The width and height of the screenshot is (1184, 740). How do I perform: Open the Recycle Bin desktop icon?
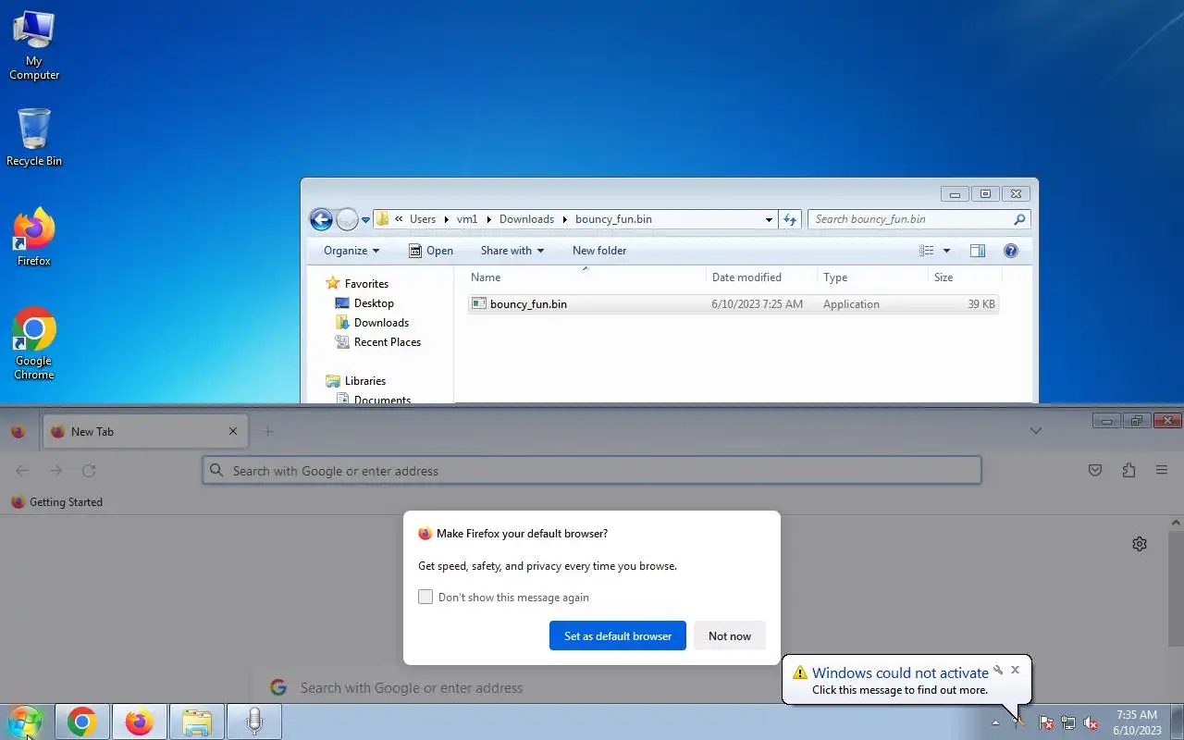[34, 138]
